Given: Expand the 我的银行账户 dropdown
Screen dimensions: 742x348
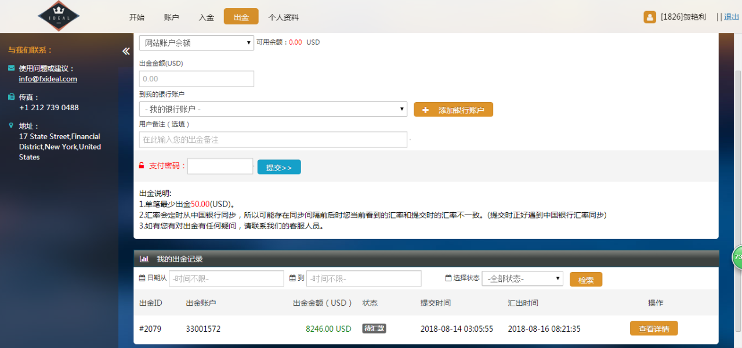Looking at the screenshot, I should point(273,109).
